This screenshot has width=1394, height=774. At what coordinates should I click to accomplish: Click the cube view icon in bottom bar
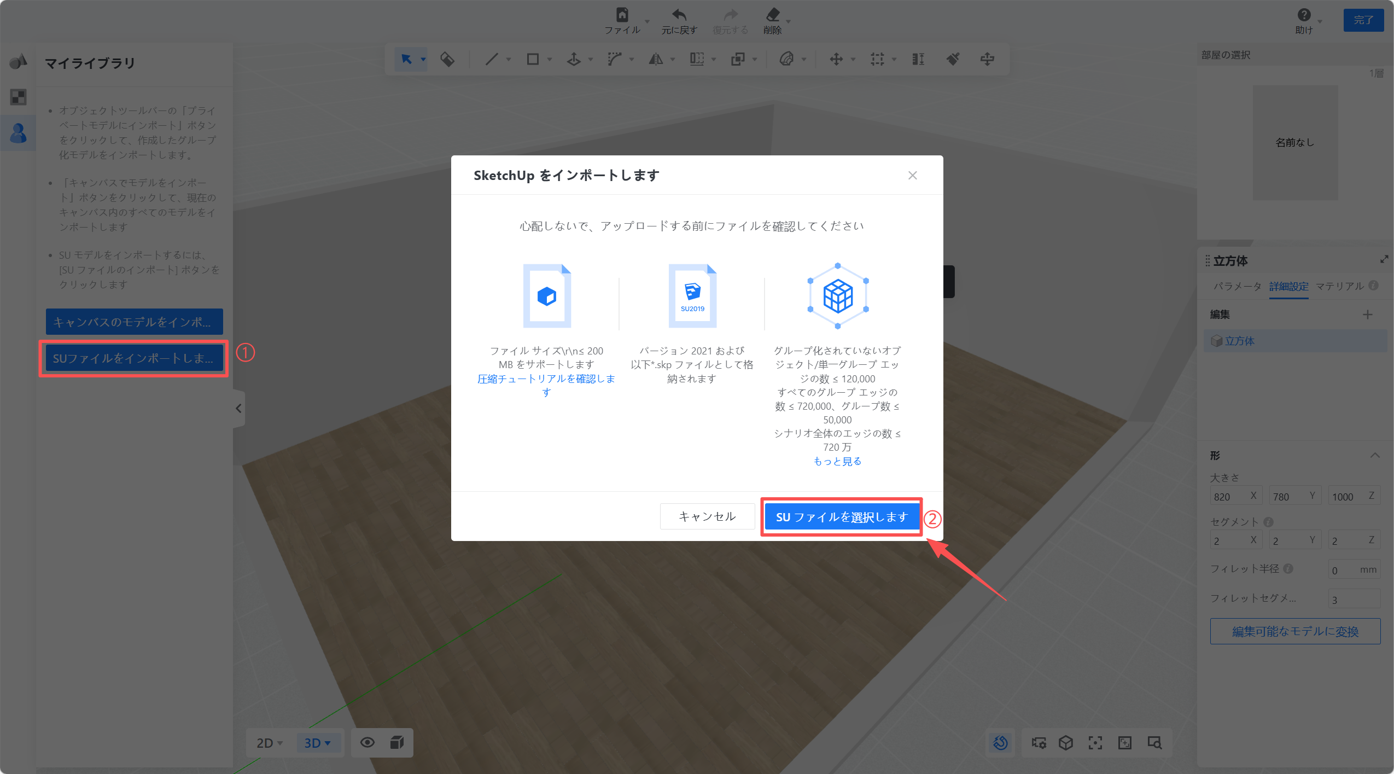[x=1066, y=743]
